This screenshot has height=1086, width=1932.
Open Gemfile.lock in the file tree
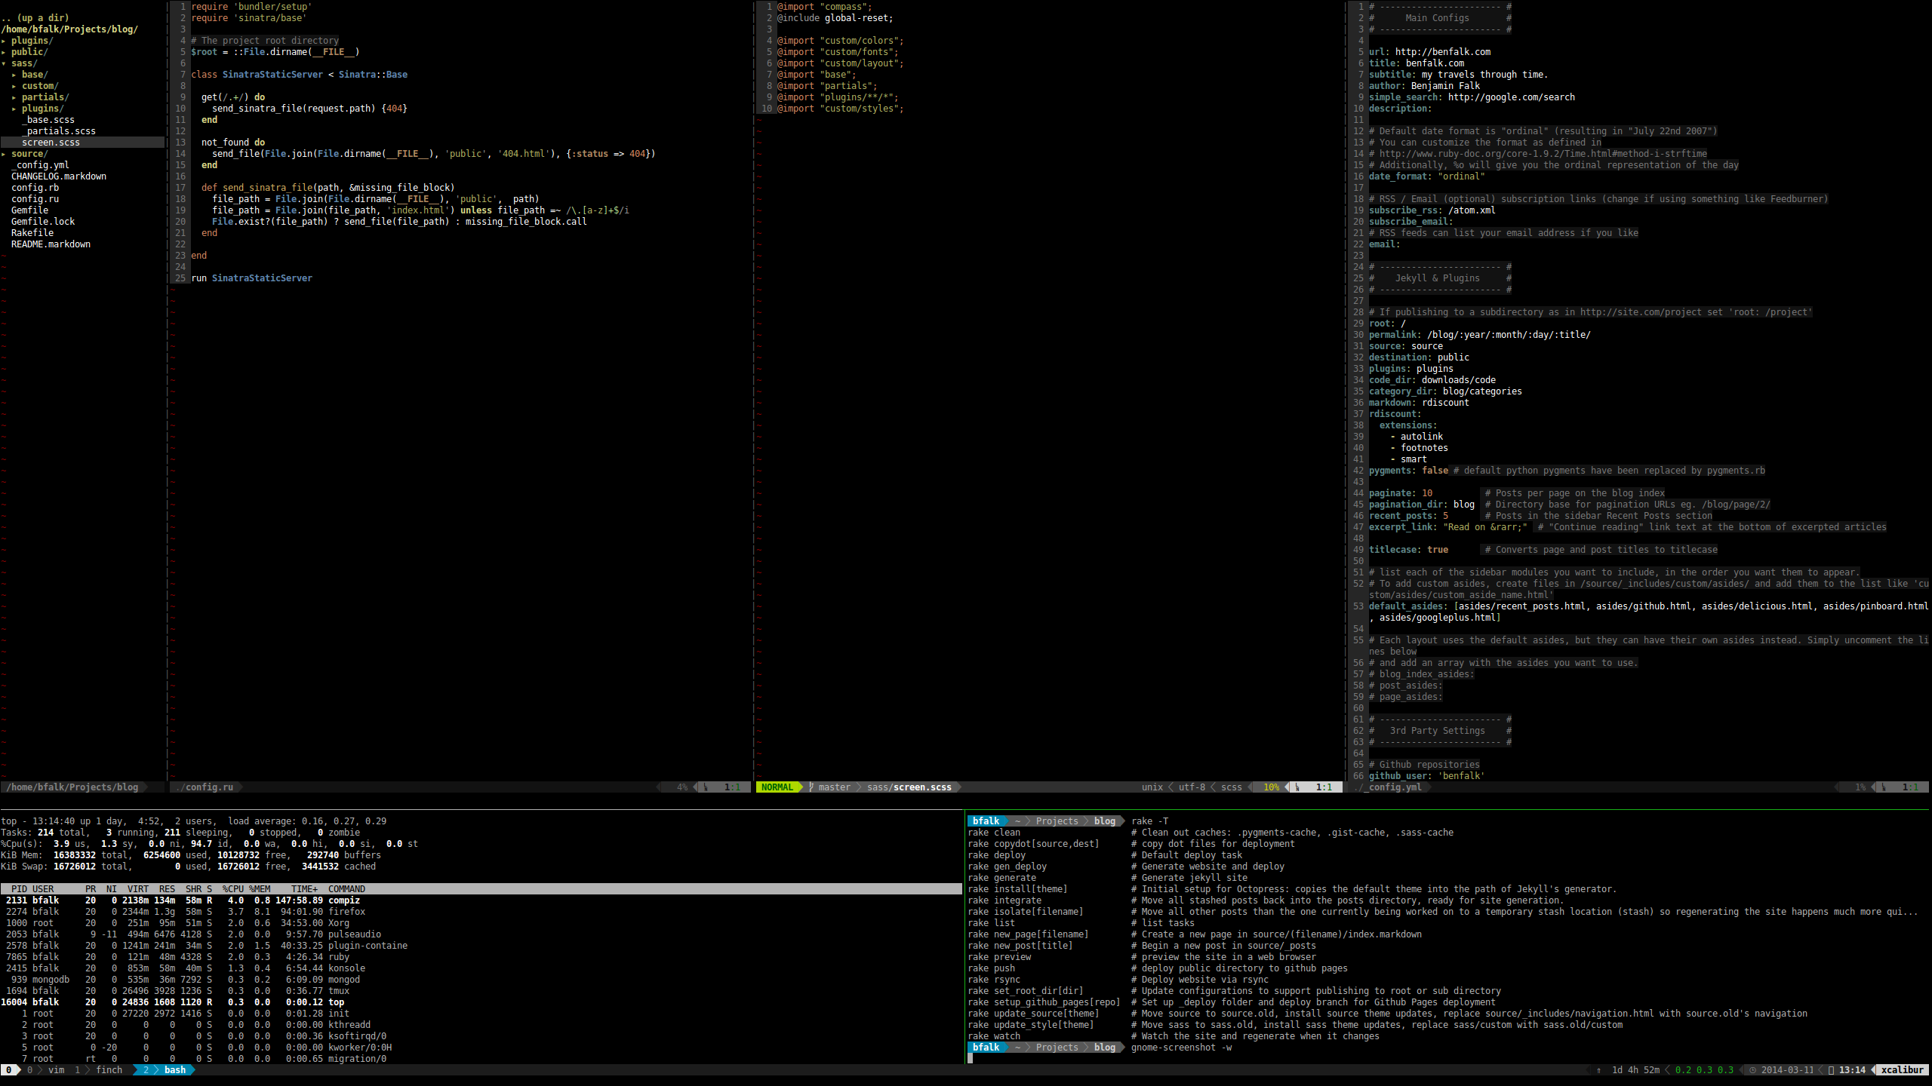point(43,222)
